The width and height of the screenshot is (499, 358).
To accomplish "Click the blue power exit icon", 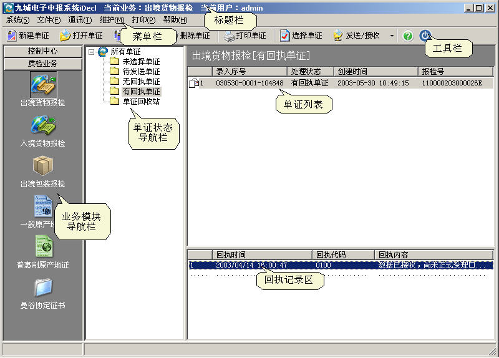I will 425,36.
